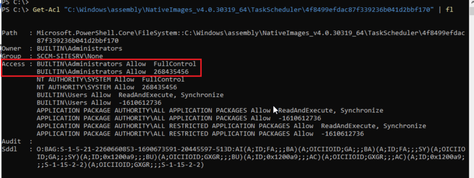Click the Access label inside red box
The width and height of the screenshot is (474, 178).
tap(13, 64)
